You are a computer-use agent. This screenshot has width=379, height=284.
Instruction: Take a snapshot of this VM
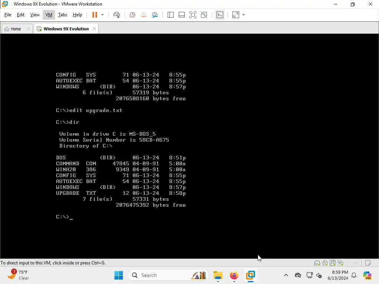[132, 15]
